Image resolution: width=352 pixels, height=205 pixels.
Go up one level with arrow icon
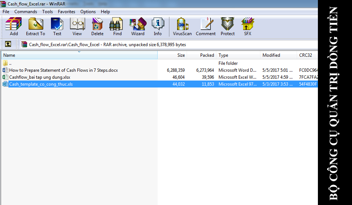(x=8, y=44)
